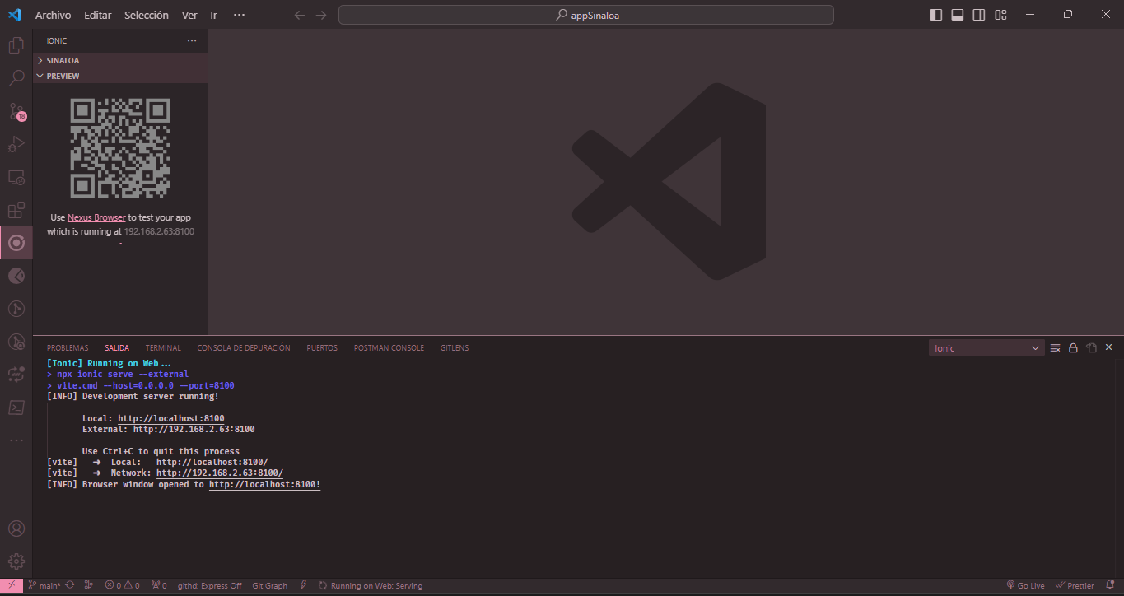Open Source Control view with 18 badge
Screen dimensions: 1124x596
point(16,111)
